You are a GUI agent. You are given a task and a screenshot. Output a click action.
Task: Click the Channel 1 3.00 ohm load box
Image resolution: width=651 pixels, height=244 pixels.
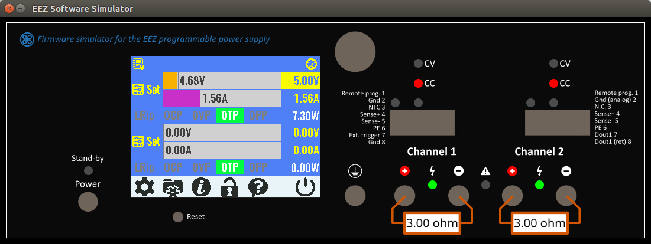[432, 224]
